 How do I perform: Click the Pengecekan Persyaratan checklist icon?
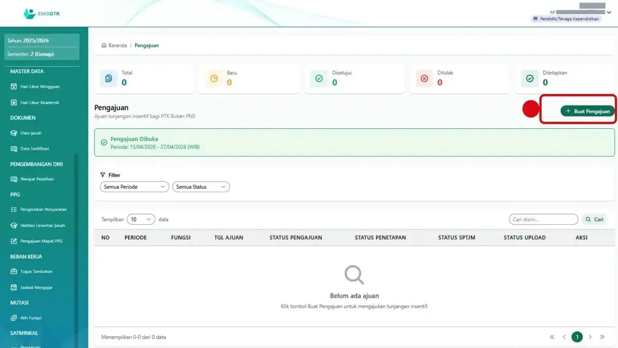point(14,209)
